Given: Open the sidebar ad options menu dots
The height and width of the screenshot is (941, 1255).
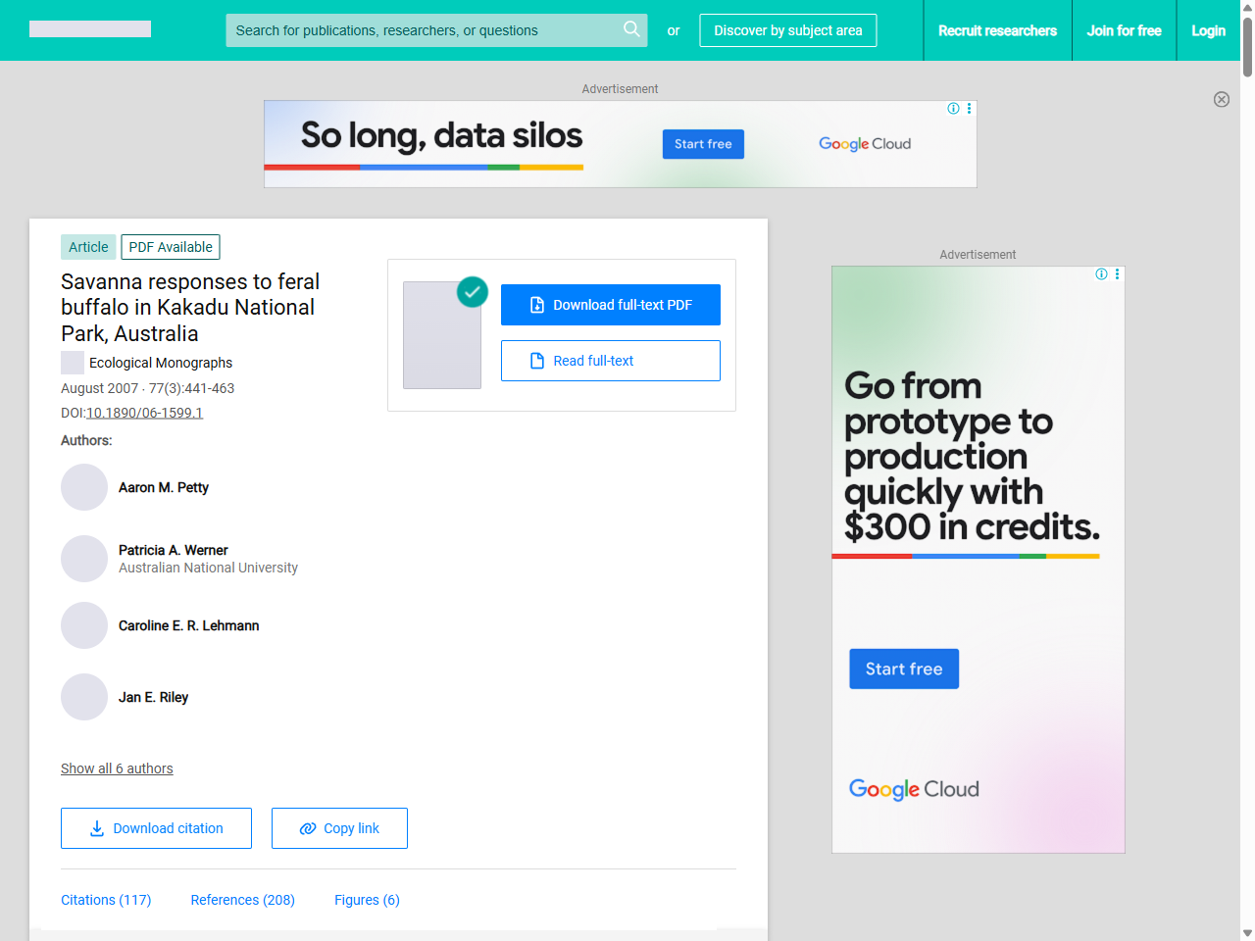Looking at the screenshot, I should (1117, 274).
